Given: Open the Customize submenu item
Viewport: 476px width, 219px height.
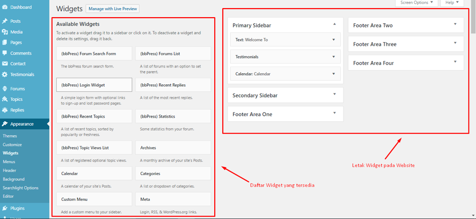Looking at the screenshot, I should coord(13,145).
